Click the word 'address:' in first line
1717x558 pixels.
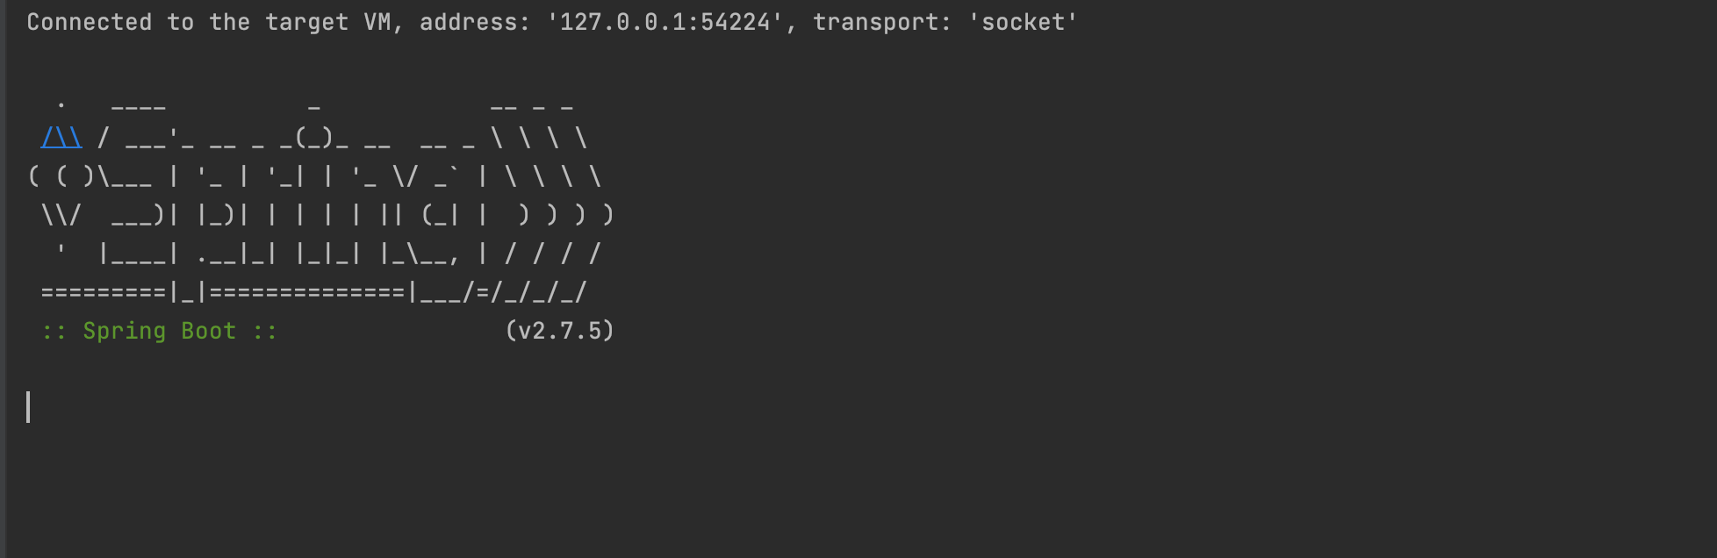[x=475, y=22]
